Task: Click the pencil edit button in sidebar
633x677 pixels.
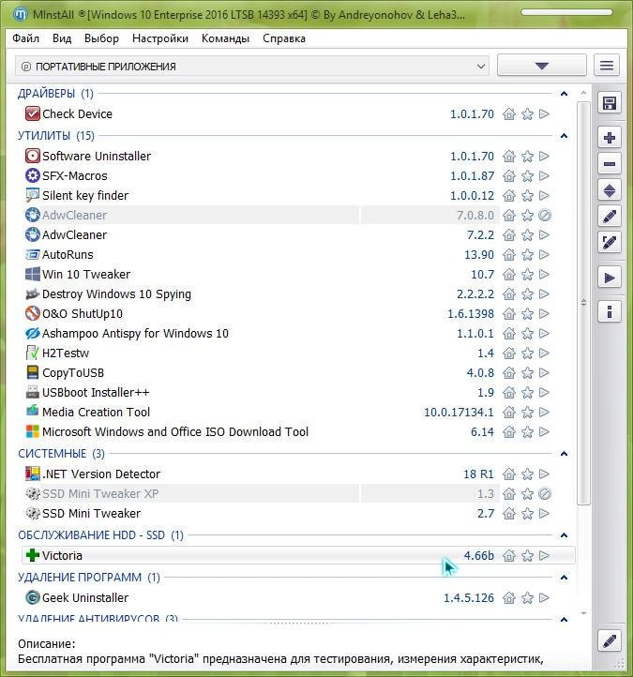Action: click(x=610, y=216)
